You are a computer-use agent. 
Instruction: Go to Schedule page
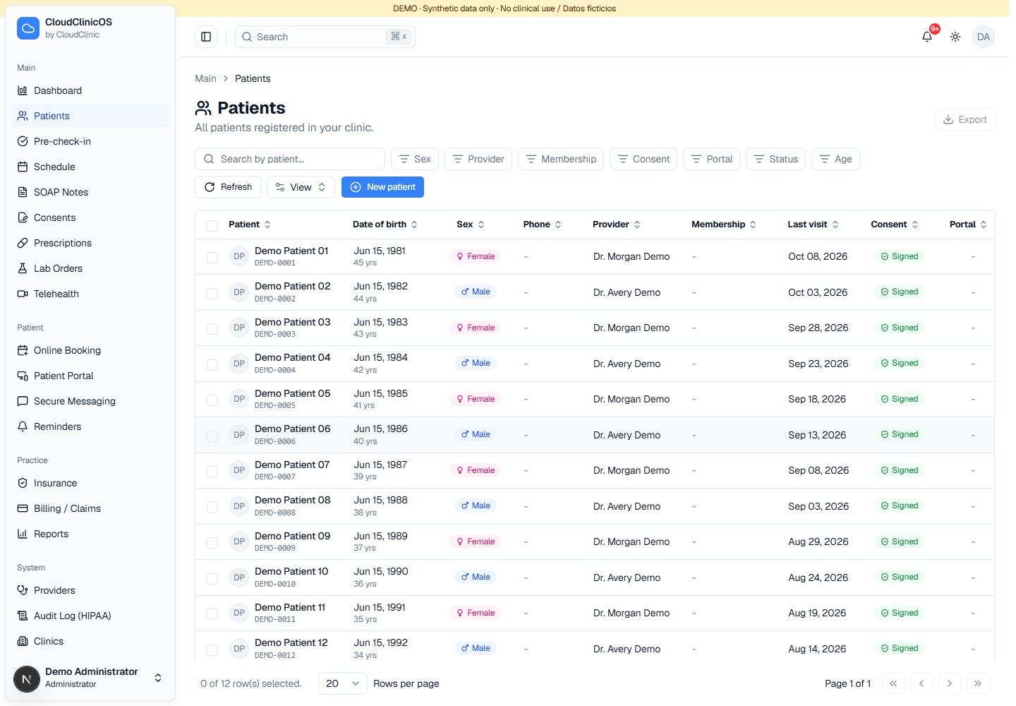pyautogui.click(x=90, y=167)
